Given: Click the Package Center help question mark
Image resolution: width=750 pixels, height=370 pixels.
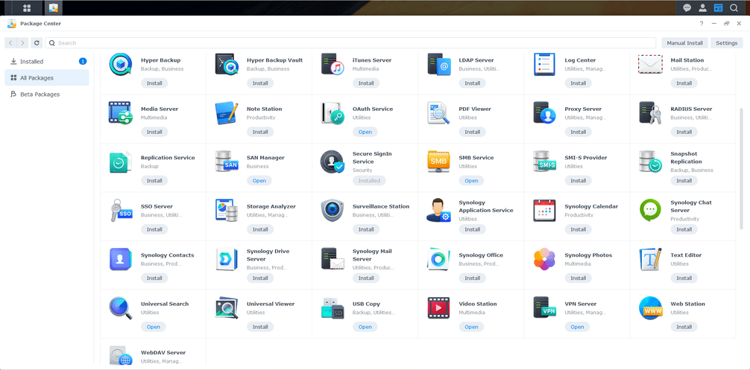Looking at the screenshot, I should click(702, 23).
